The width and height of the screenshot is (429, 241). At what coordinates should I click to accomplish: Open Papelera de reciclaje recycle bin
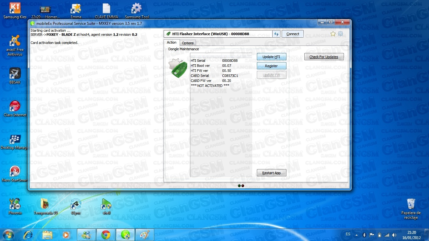(411, 209)
